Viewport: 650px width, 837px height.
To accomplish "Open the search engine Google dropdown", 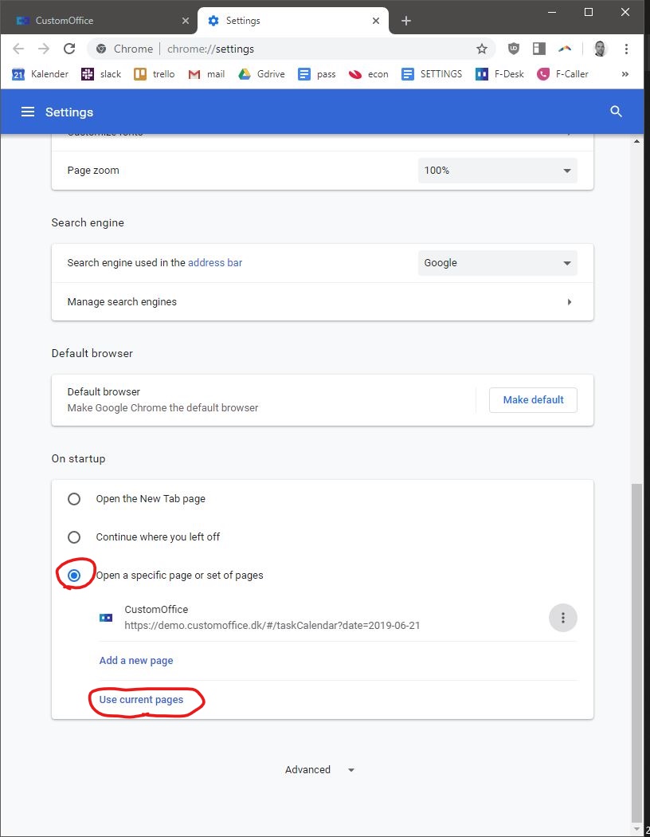I will [498, 263].
